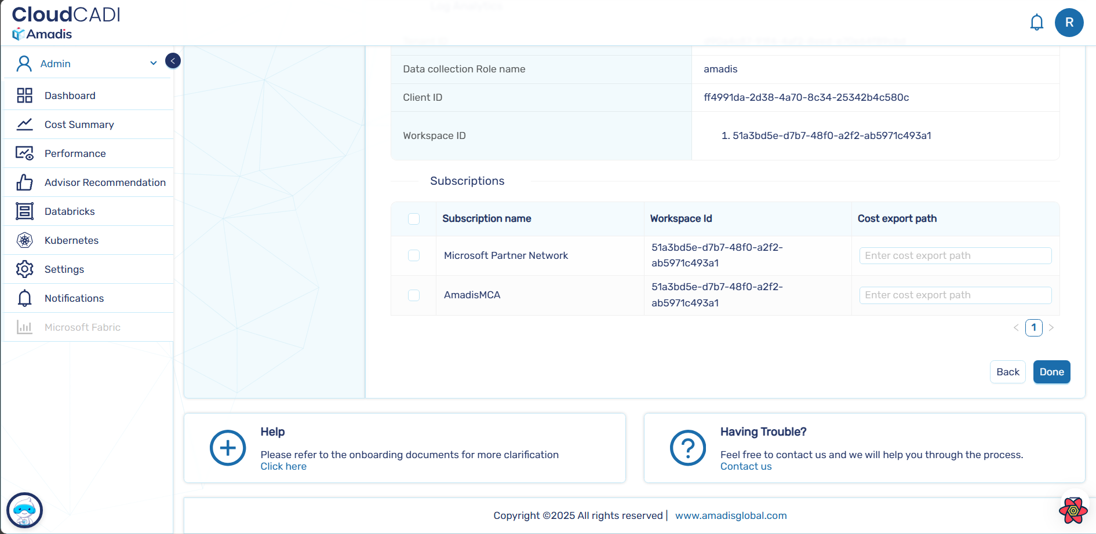Viewport: 1096px width, 534px height.
Task: Check the AmadisMCA subscription checkbox
Action: pyautogui.click(x=414, y=295)
